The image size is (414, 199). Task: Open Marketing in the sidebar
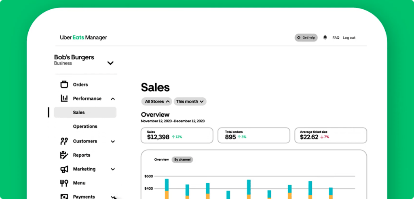(84, 169)
